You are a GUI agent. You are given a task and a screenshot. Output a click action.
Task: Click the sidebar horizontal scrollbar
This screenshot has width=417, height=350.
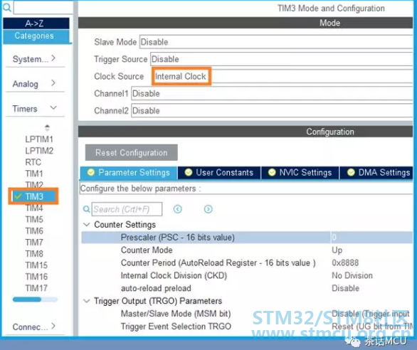point(35,299)
